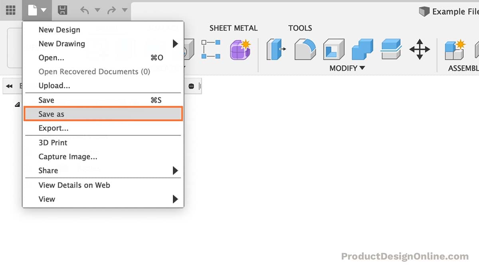The width and height of the screenshot is (479, 269).
Task: Expand the Modify dropdown
Action: [346, 68]
